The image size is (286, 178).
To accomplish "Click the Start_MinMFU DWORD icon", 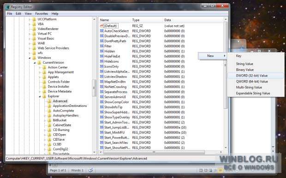I will click(x=102, y=132).
